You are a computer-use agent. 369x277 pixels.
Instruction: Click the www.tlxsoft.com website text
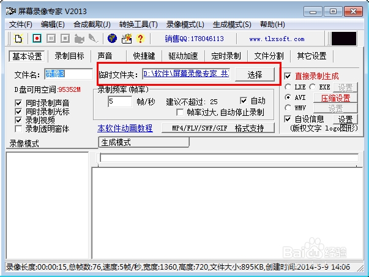(x=277, y=39)
